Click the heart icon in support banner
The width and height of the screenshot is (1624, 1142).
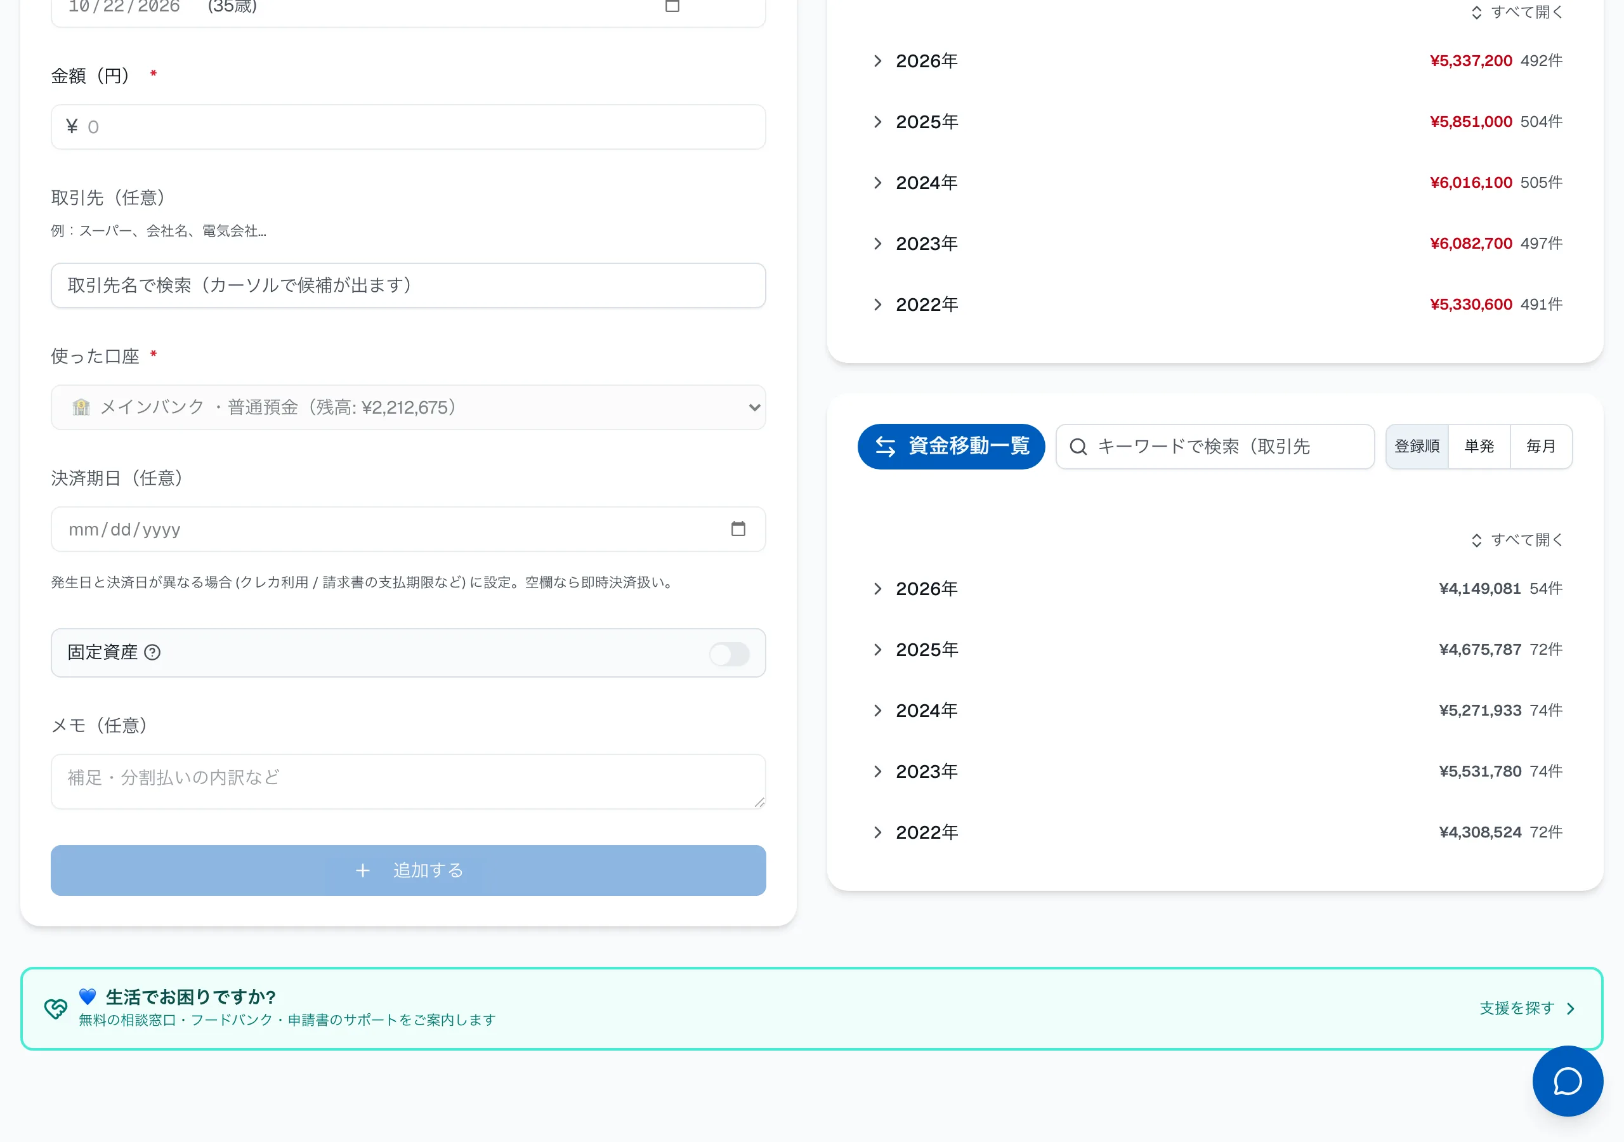click(55, 1008)
